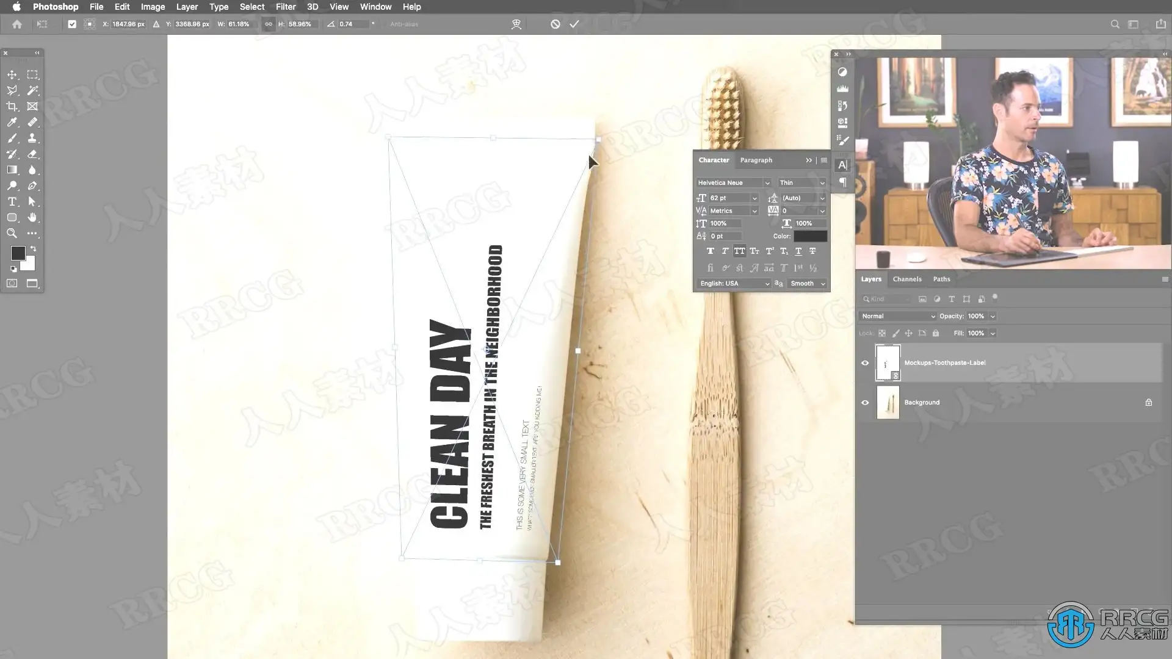1172x659 pixels.
Task: Open the Filter menu
Action: pos(285,7)
